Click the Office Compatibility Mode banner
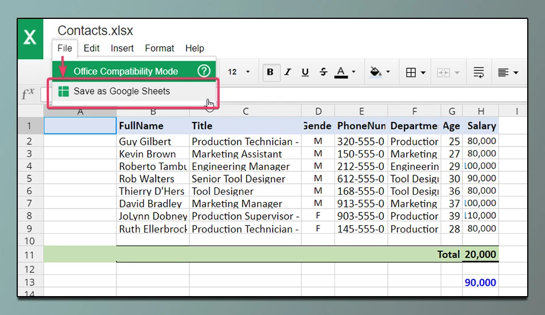 click(x=134, y=71)
